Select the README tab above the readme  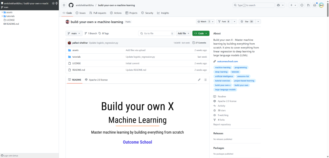point(75,80)
